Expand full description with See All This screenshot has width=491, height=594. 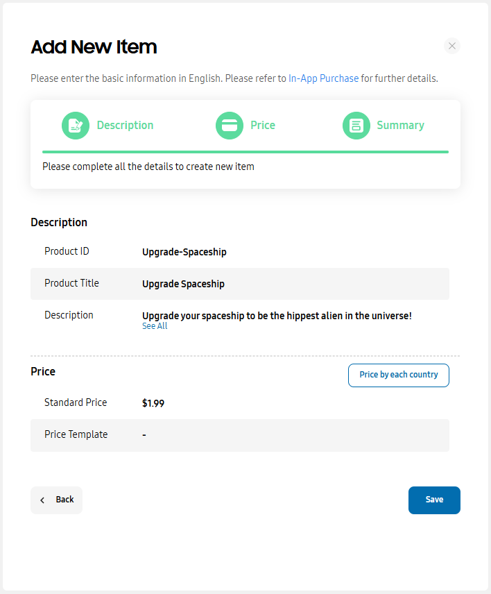tap(155, 326)
